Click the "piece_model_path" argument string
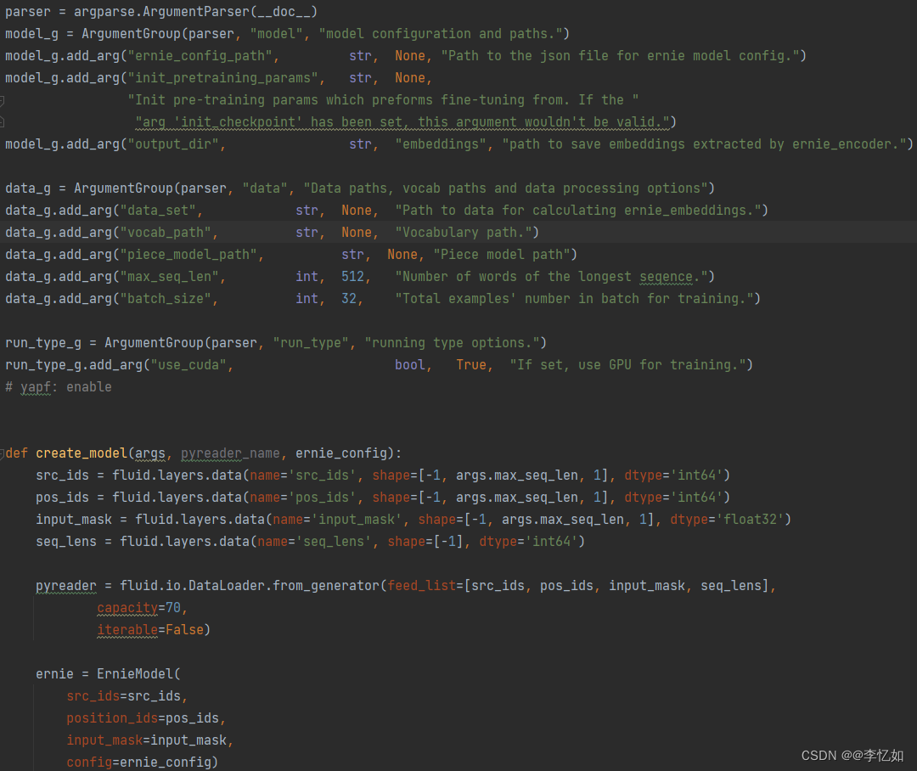This screenshot has height=771, width=917. tap(188, 255)
